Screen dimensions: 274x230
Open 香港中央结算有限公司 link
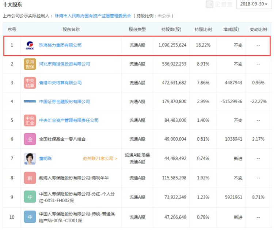[60, 83]
